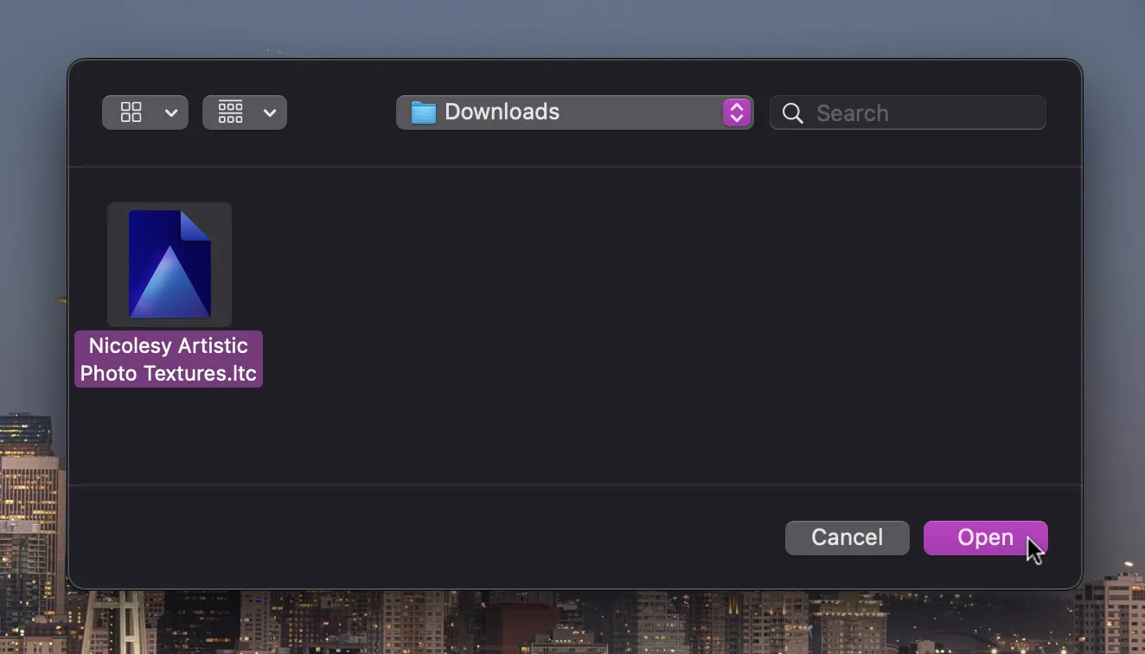Screen dimensions: 1145x654
Task: Open the Downloads location pop-up menu
Action: coord(562,112)
